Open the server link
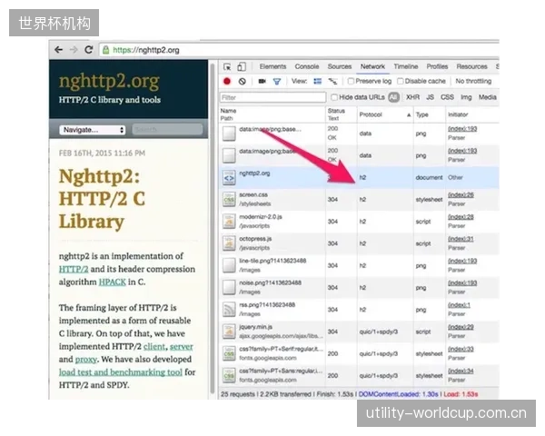 [181, 347]
